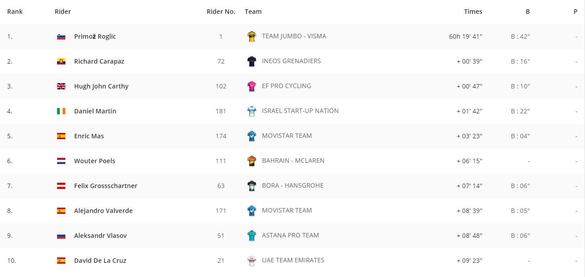The image size is (585, 277).
Task: Open rider Primož Roglic's profile
Action: (x=95, y=36)
